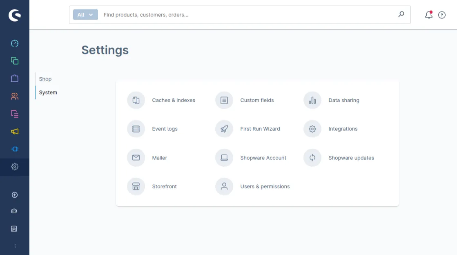
Task: Open Caches & indexes settings link
Action: (174, 101)
